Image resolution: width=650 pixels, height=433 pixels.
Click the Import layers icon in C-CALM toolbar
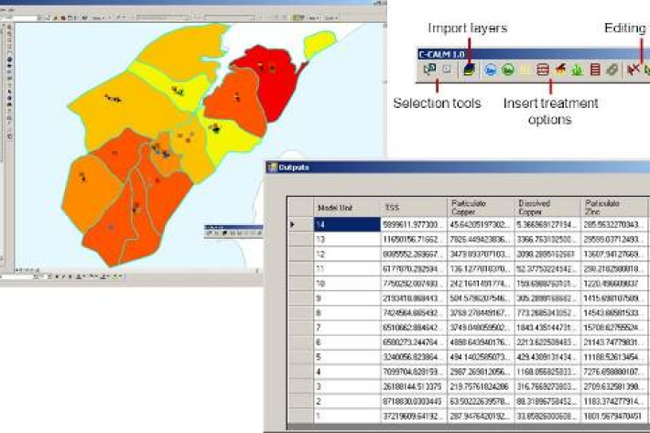point(468,69)
